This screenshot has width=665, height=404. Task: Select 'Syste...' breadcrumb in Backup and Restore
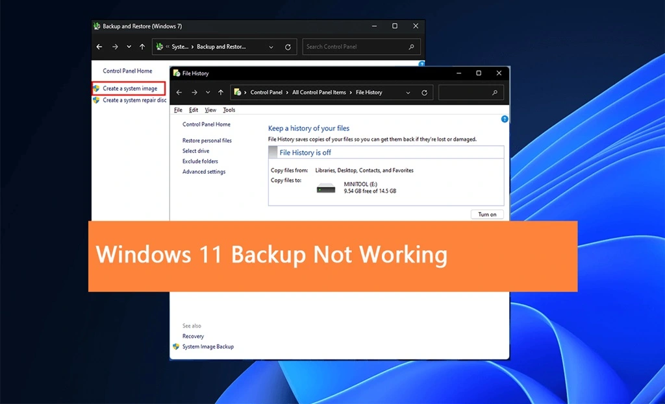point(180,47)
